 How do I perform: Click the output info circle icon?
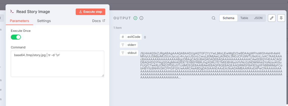point(141,18)
